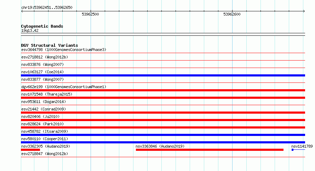Open variant esv2718812 (Wong2012b)
315x171 pixels.
tap(45, 57)
